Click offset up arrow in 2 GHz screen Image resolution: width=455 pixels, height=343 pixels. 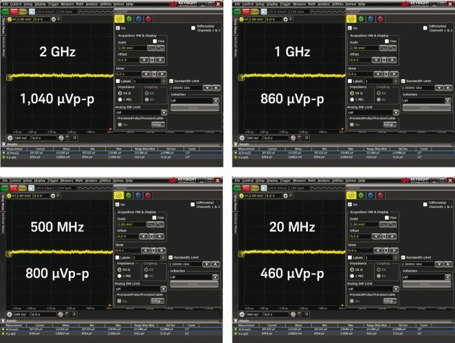click(160, 60)
